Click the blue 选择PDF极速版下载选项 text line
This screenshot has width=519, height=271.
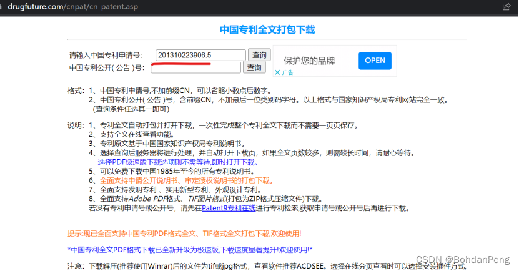pos(178,162)
